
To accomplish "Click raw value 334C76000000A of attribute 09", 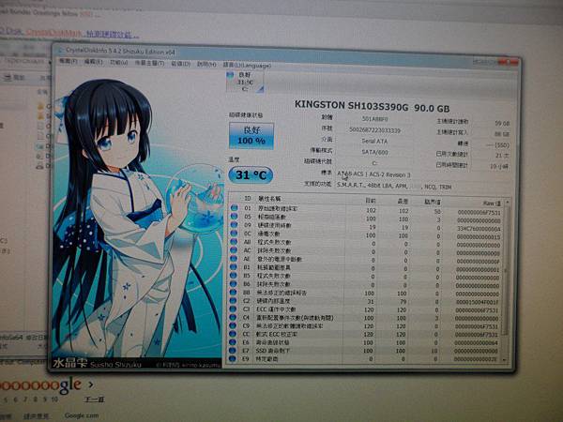I will pyautogui.click(x=479, y=229).
